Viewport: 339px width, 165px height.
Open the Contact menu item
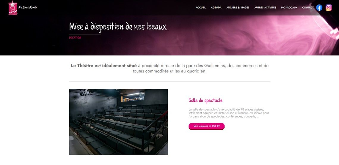308,7
